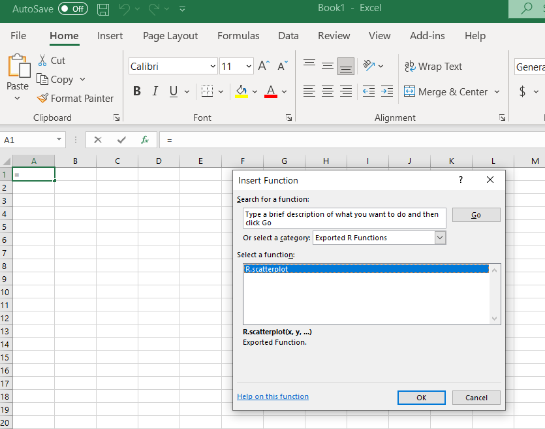Open the Font settings dialog launcher
This screenshot has height=429, width=545.
click(289, 118)
